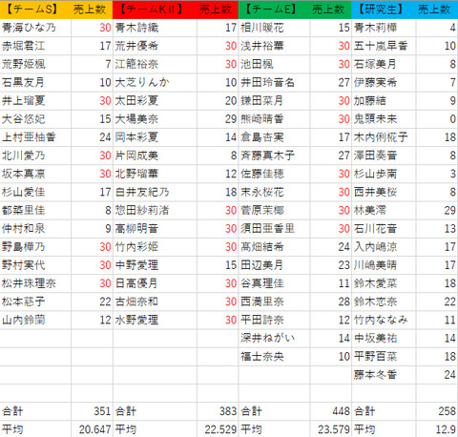Click the cell 上村亜柚香
This screenshot has height=437, width=458.
pos(35,137)
